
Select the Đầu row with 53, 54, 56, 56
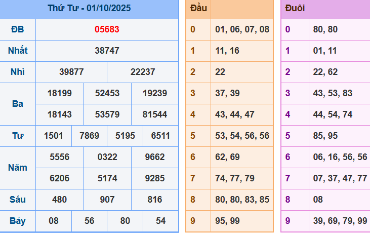pos(242,136)
